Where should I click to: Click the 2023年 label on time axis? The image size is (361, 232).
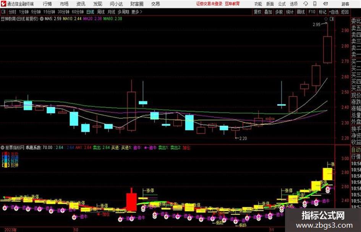pos(11,229)
